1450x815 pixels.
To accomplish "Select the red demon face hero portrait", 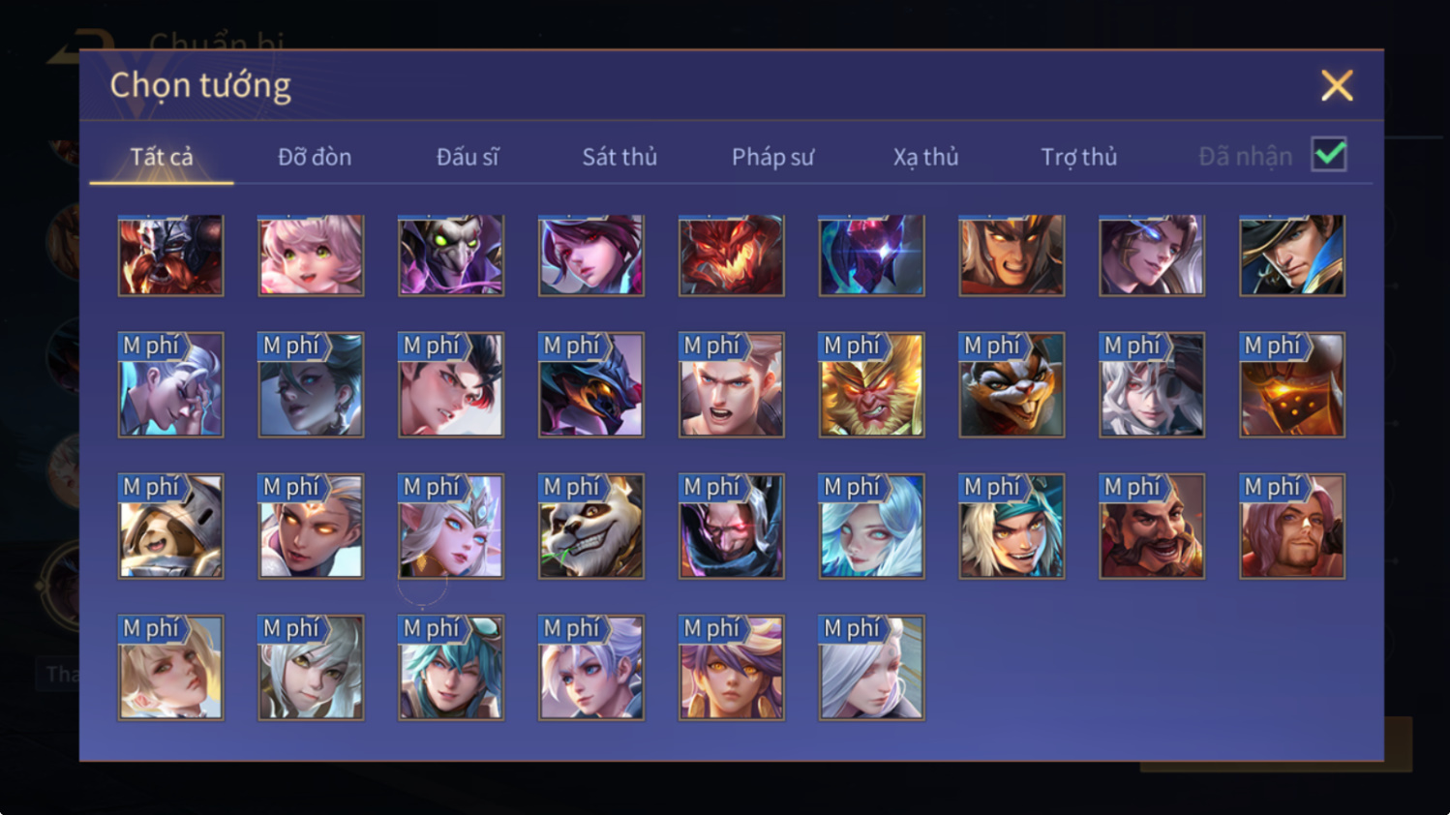I will coord(731,256).
